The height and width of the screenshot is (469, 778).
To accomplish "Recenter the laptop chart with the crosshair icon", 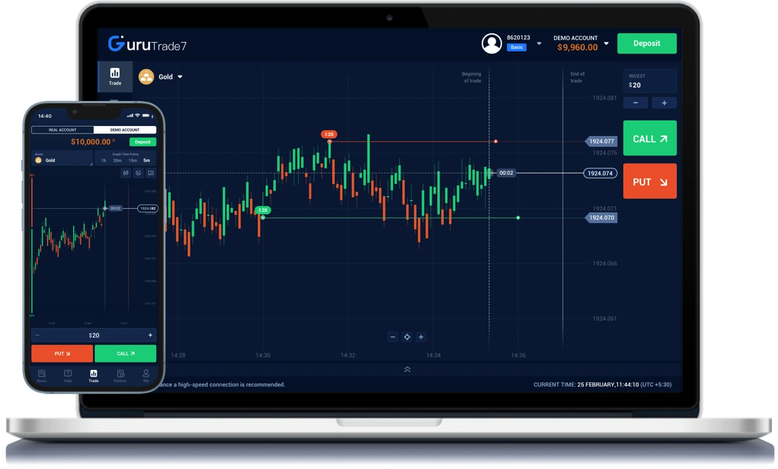I will (407, 337).
